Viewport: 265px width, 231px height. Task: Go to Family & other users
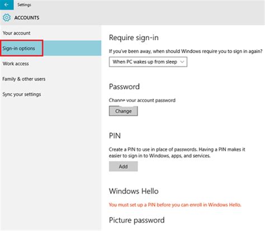point(24,79)
